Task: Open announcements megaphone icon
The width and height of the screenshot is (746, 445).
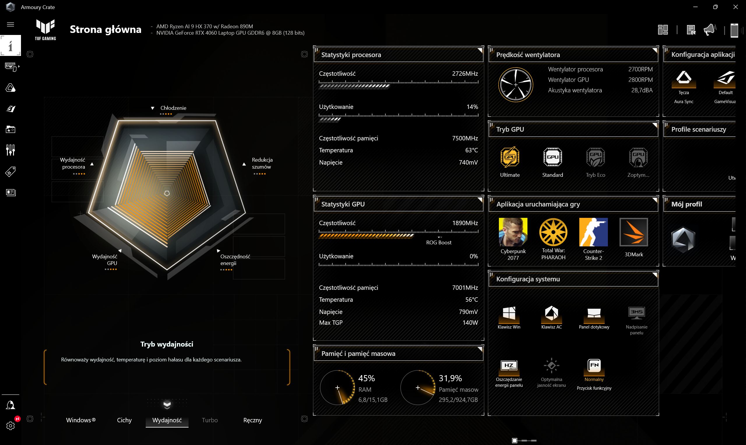Action: click(x=710, y=30)
